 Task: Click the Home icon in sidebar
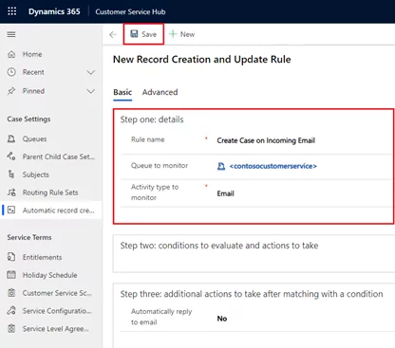[x=11, y=54]
